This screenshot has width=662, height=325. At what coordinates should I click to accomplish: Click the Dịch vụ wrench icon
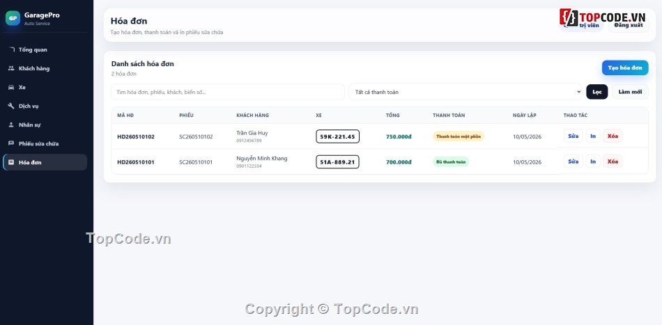pyautogui.click(x=11, y=106)
